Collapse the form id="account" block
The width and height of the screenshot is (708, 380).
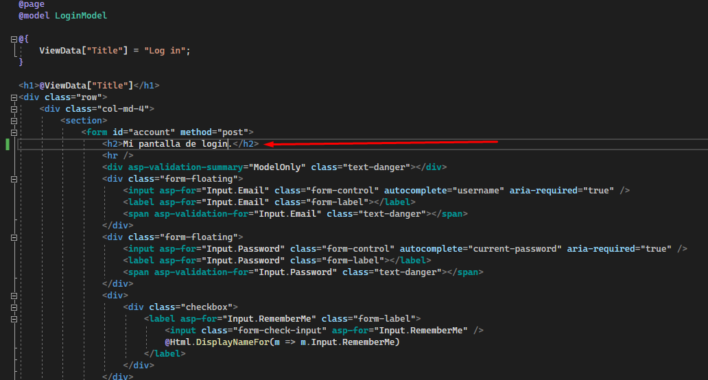pyautogui.click(x=14, y=132)
